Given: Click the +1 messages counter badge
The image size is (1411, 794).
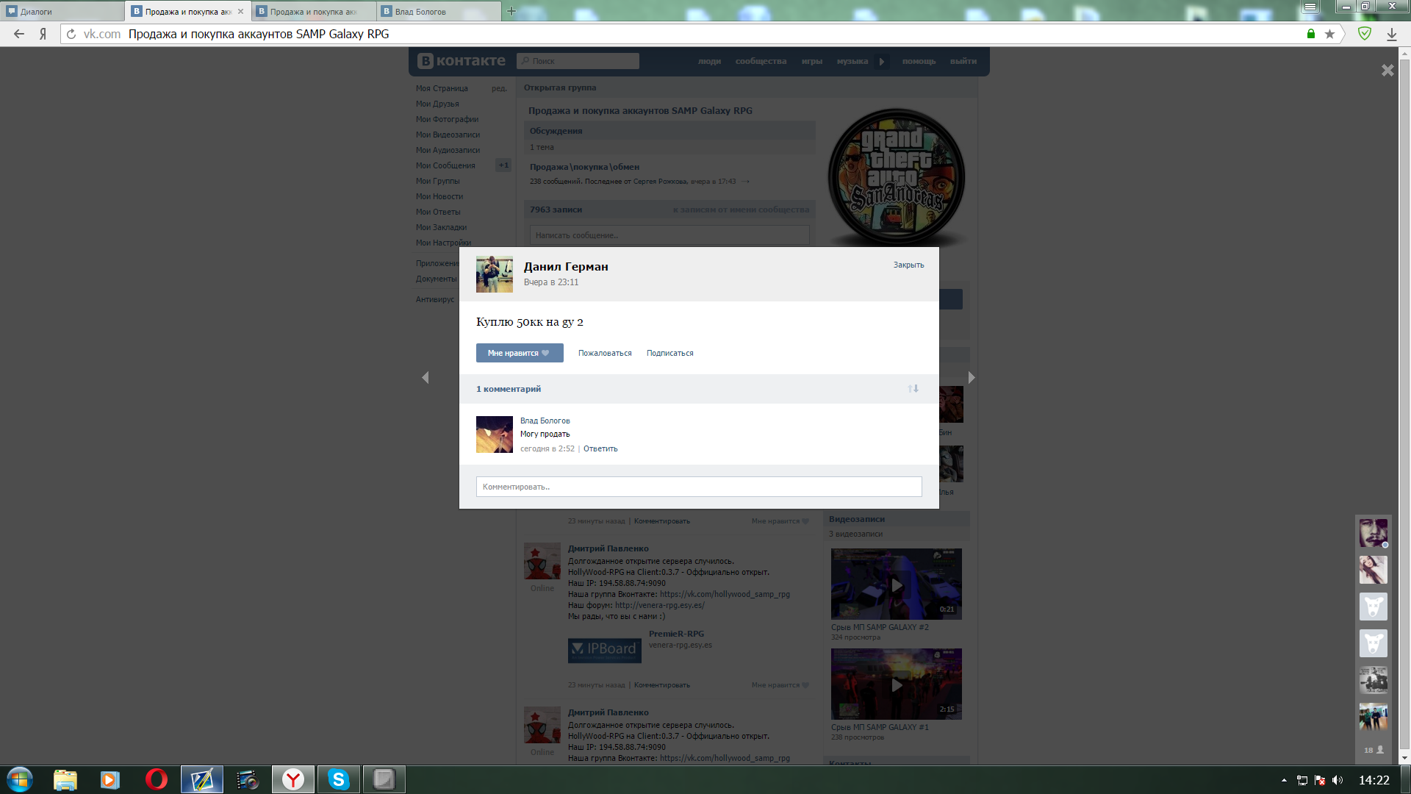Looking at the screenshot, I should pos(503,165).
